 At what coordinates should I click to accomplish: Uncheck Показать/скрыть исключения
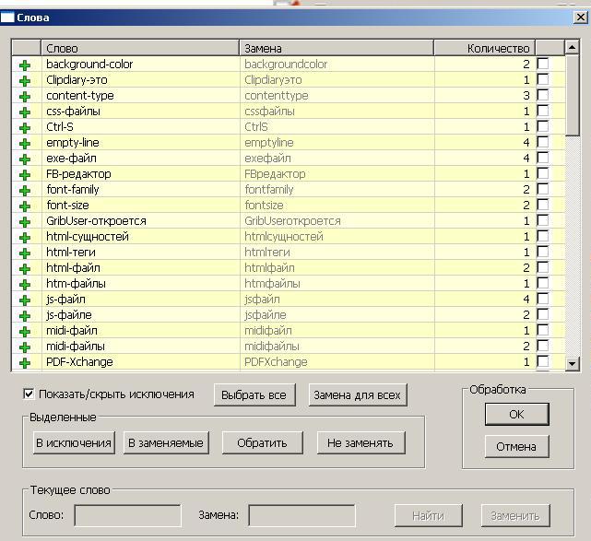29,394
